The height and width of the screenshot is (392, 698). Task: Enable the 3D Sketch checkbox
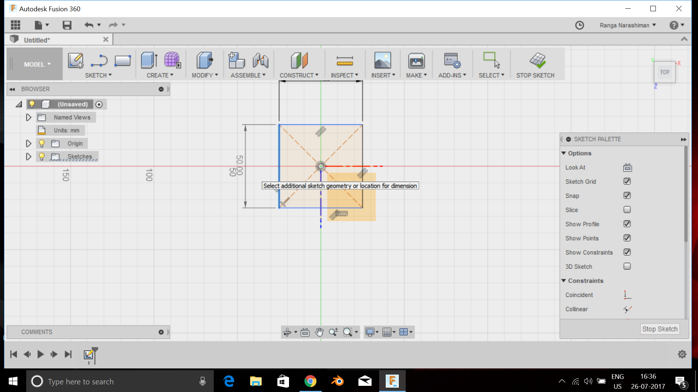click(627, 266)
